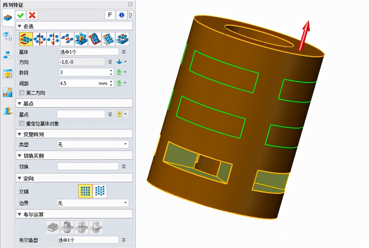The image size is (369, 248).
Task: Collapse the 必选 section
Action: tap(19, 26)
